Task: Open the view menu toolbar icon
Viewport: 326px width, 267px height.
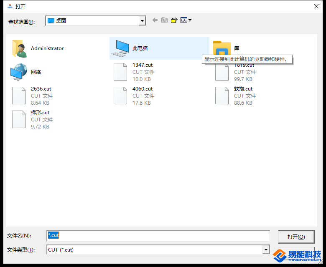Action: (x=186, y=20)
